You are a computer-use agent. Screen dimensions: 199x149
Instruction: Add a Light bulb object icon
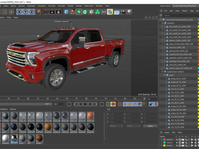click(x=129, y=12)
